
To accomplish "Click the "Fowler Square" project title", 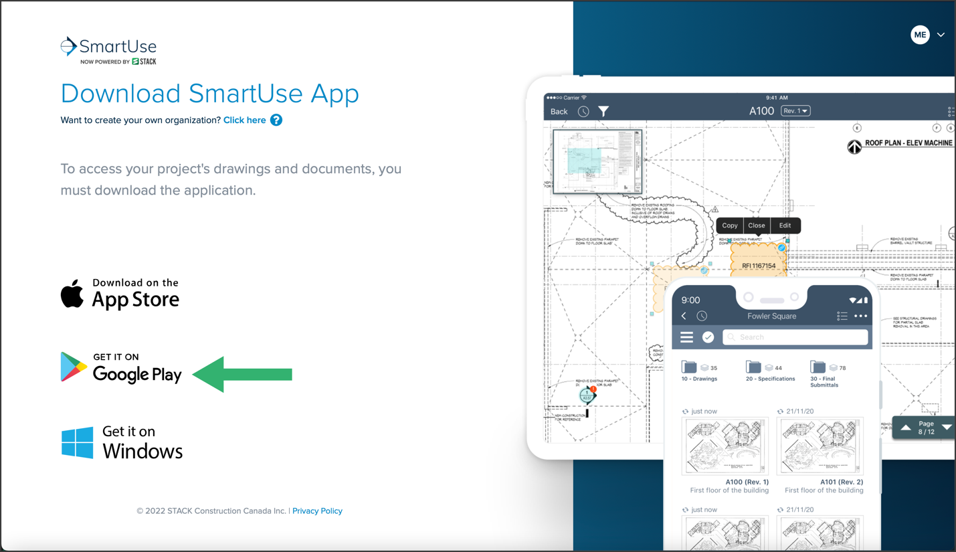I will [x=771, y=316].
